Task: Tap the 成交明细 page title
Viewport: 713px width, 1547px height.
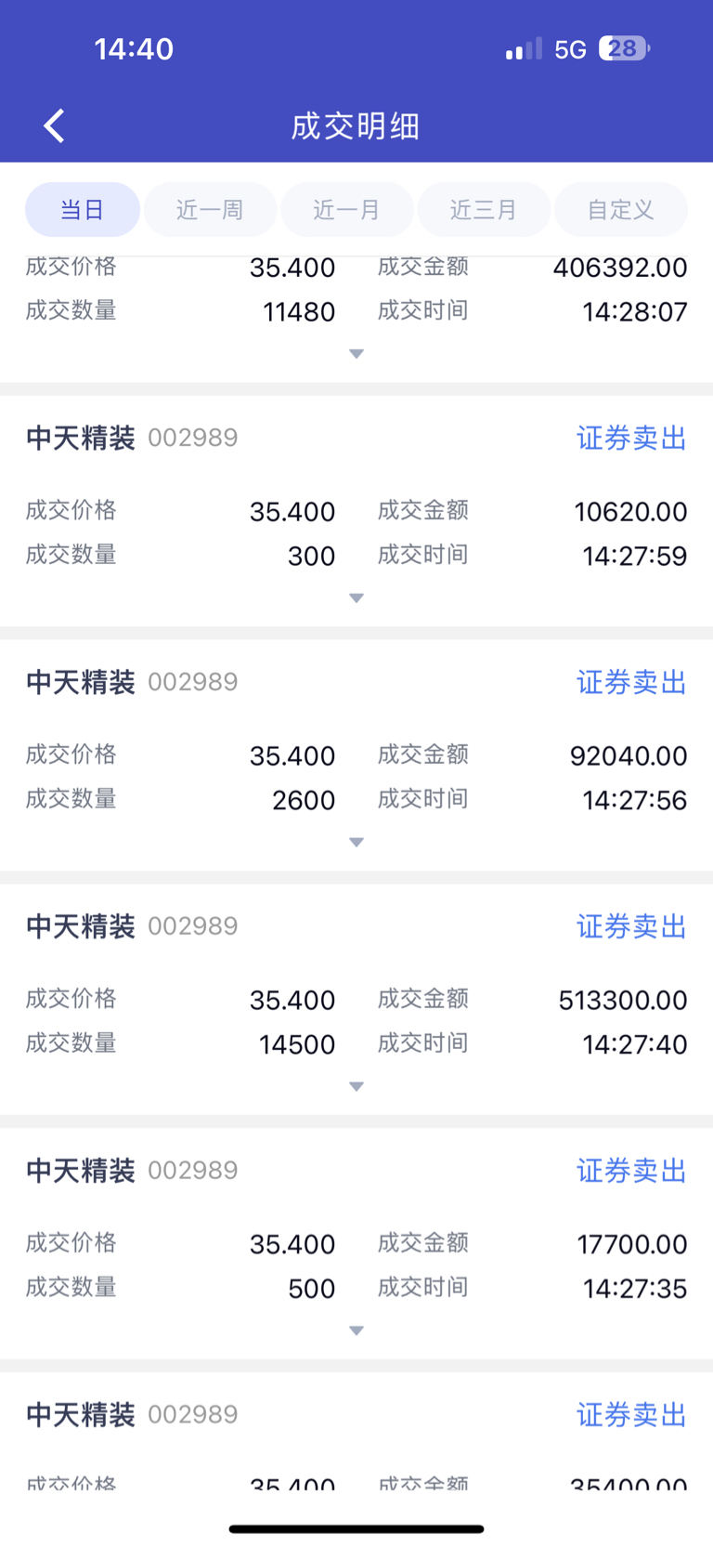Action: 356,125
